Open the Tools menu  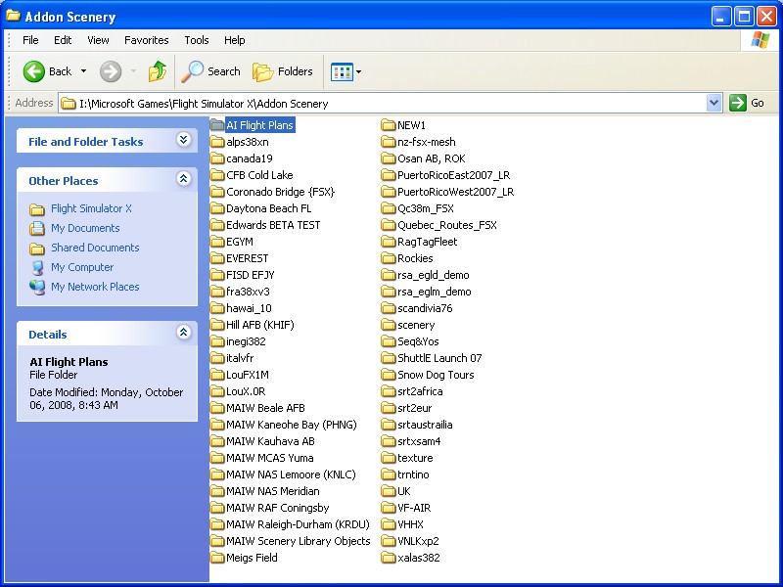point(197,40)
